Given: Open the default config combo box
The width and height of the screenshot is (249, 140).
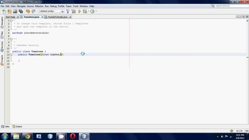Looking at the screenshot, I should coord(51,11).
